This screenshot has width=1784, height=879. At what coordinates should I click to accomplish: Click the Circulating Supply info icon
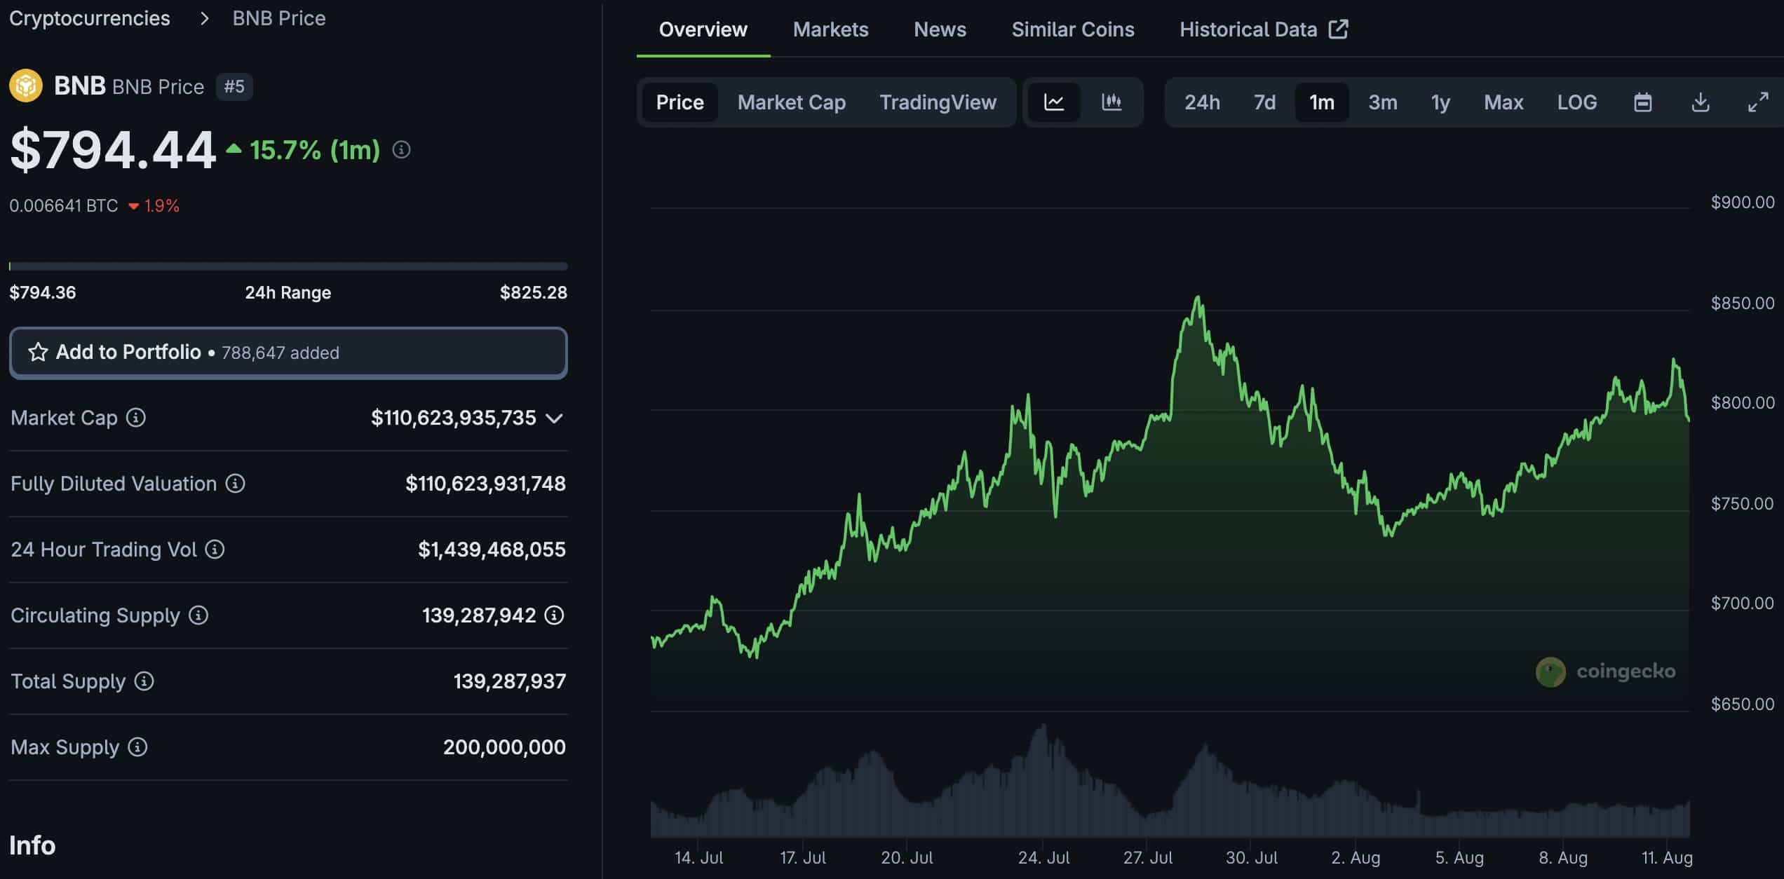pyautogui.click(x=198, y=616)
